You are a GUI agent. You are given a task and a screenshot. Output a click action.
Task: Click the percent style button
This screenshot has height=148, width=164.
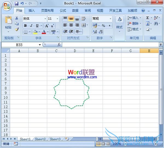coord(103,26)
